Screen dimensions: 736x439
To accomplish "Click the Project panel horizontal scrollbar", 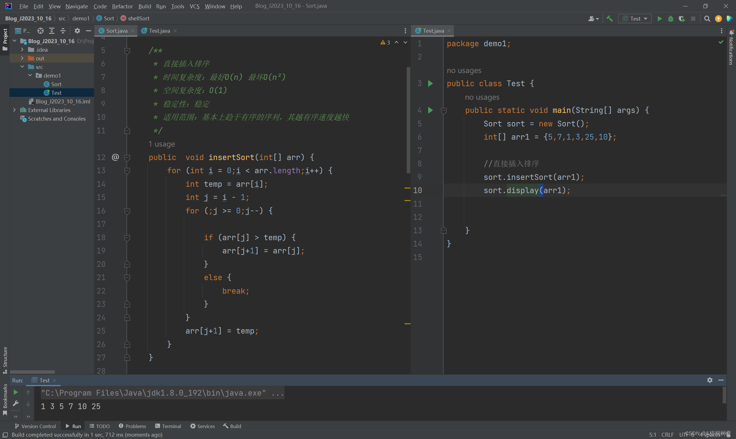I will tap(32, 372).
